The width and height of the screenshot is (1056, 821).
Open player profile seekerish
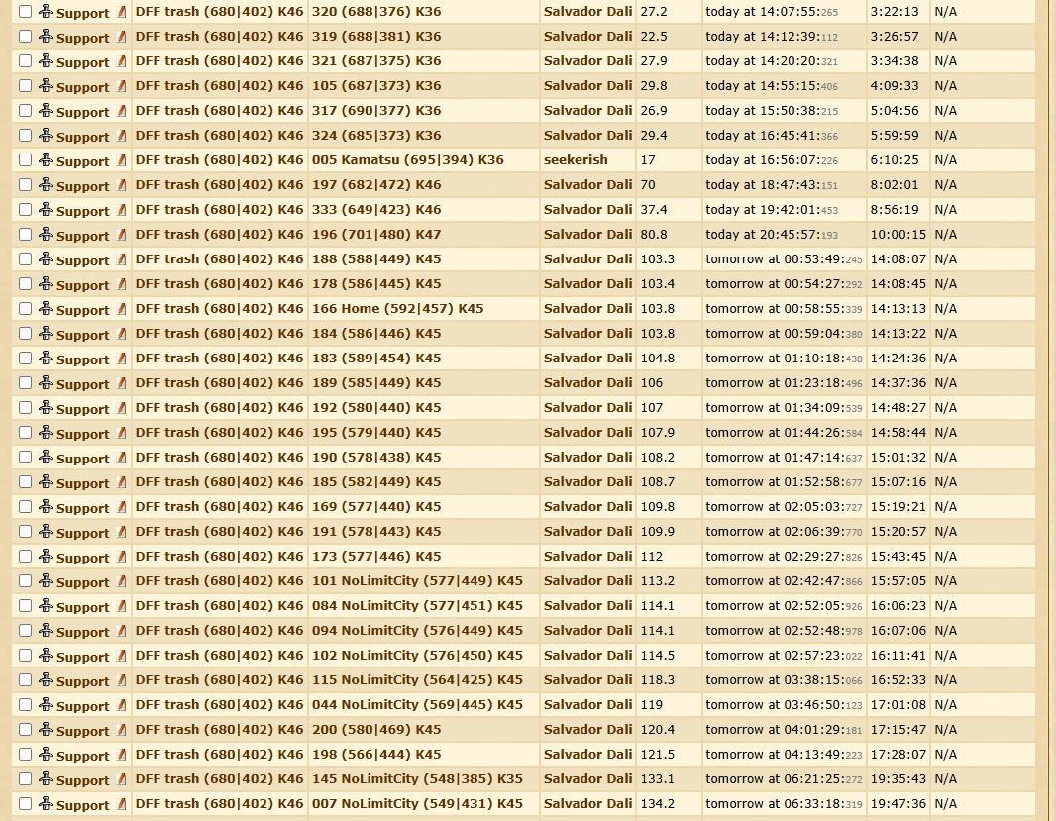tap(576, 160)
